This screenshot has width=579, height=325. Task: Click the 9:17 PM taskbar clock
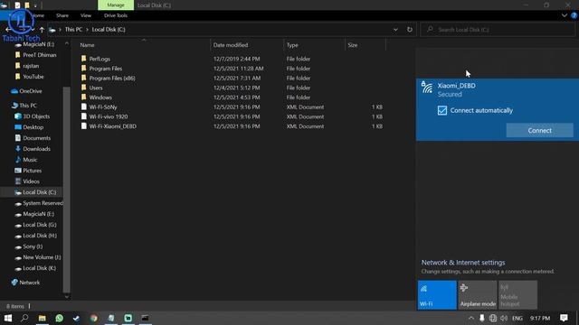pyautogui.click(x=540, y=318)
